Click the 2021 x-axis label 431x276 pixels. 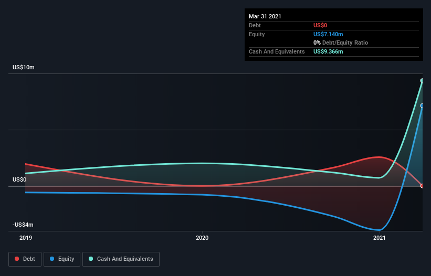click(380, 238)
